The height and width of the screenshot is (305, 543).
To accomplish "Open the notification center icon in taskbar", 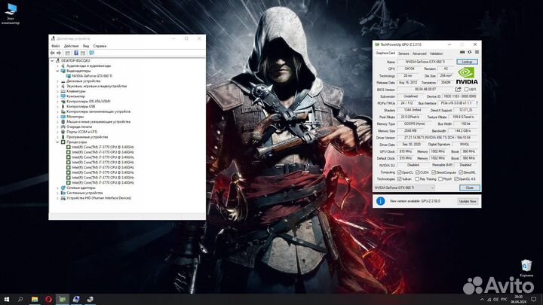I will pos(534,300).
